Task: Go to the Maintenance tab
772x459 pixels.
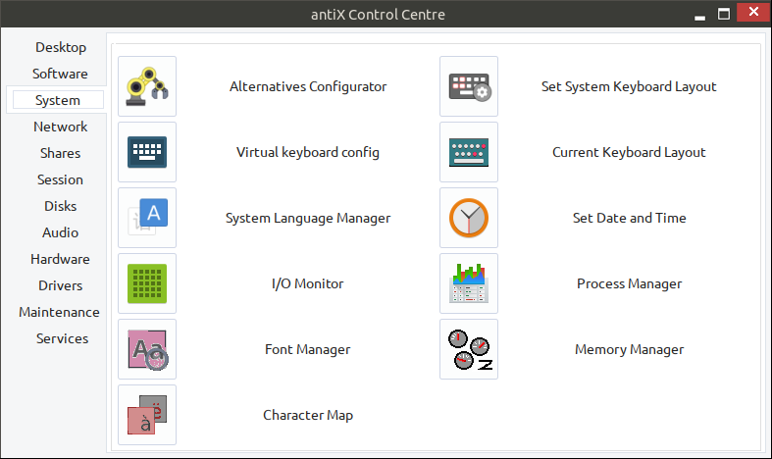Action: coord(59,312)
